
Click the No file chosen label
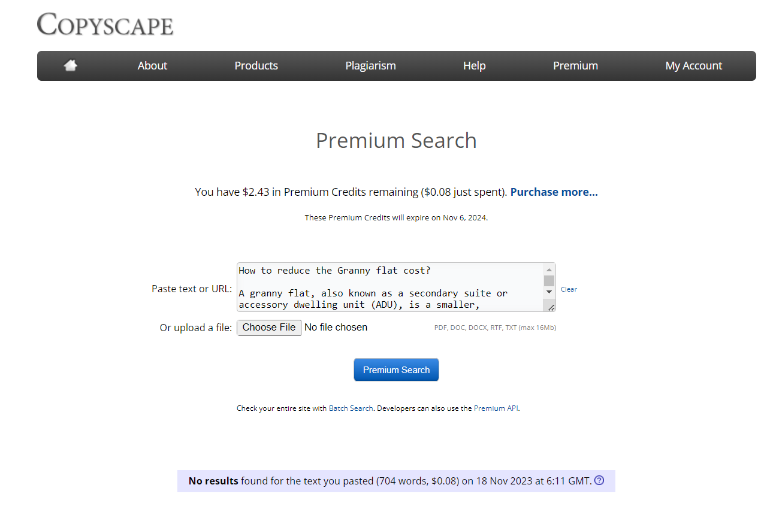(x=336, y=328)
